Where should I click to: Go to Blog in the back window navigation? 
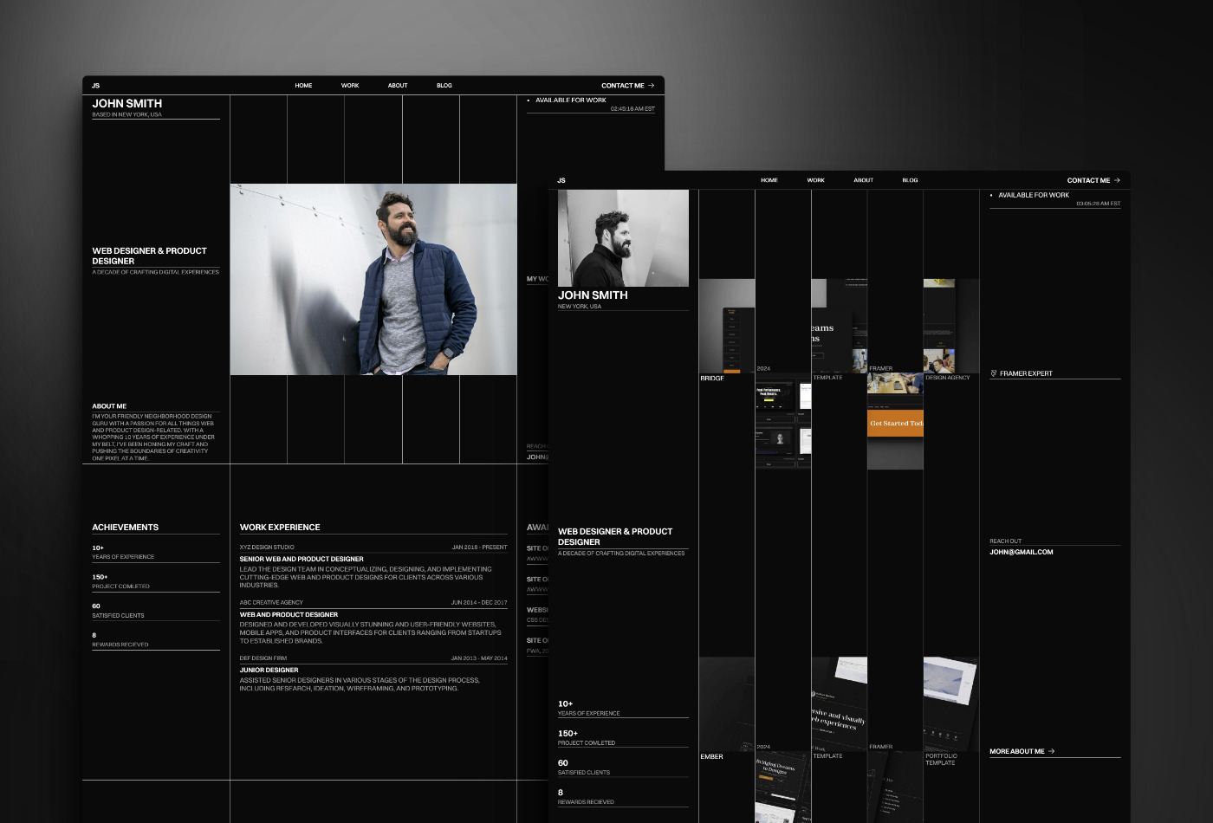(444, 86)
